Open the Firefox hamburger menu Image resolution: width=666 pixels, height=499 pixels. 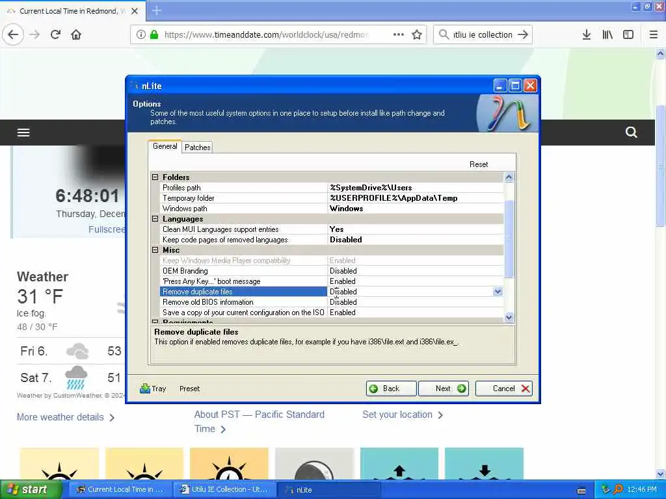654,35
